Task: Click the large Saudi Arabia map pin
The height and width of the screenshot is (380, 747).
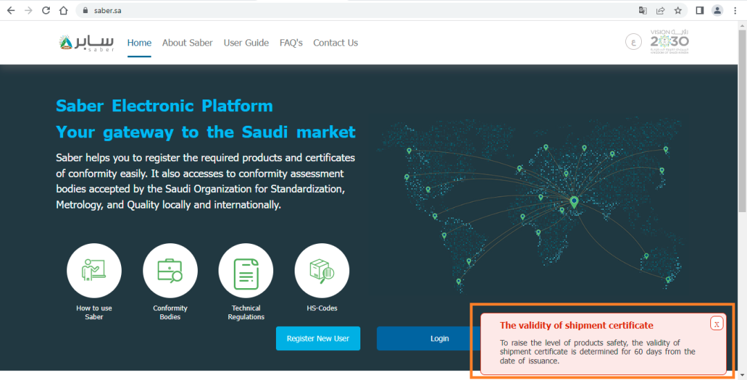Action: pyautogui.click(x=574, y=202)
